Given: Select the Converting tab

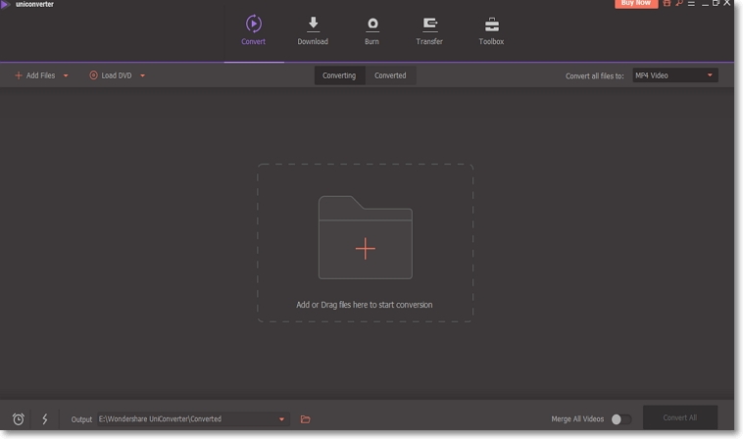Looking at the screenshot, I should [339, 75].
